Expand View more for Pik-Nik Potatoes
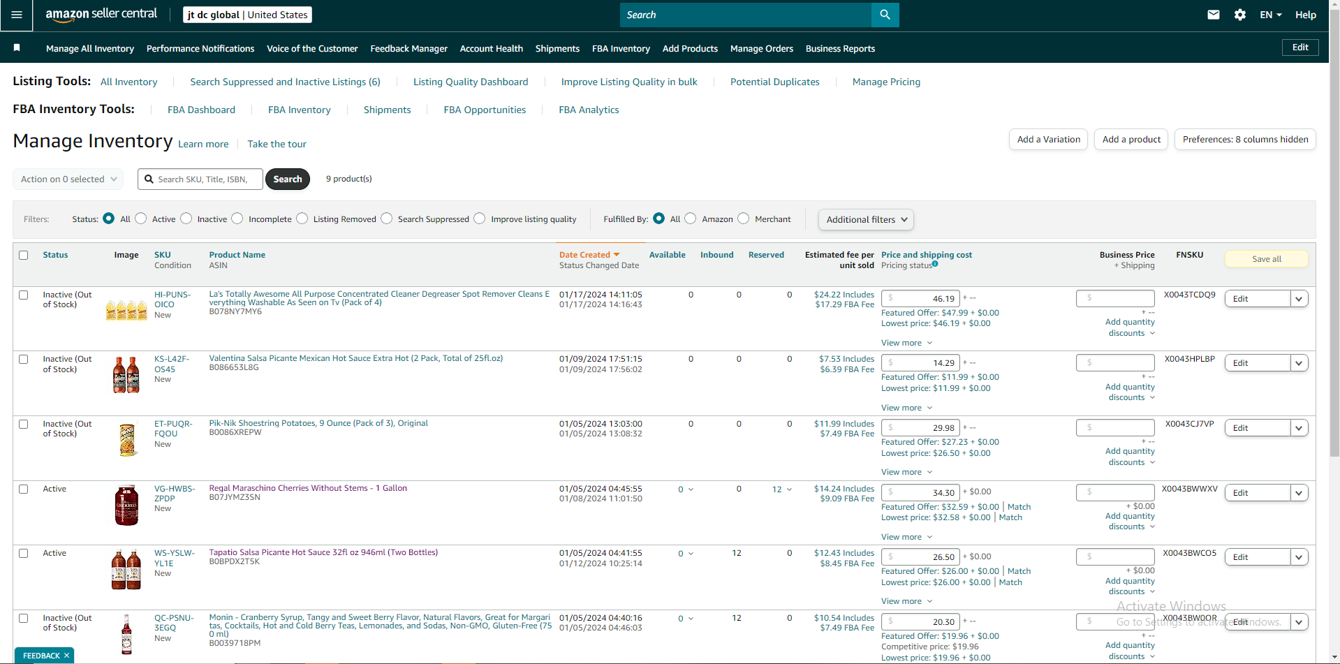Image resolution: width=1340 pixels, height=664 pixels. pyautogui.click(x=906, y=472)
